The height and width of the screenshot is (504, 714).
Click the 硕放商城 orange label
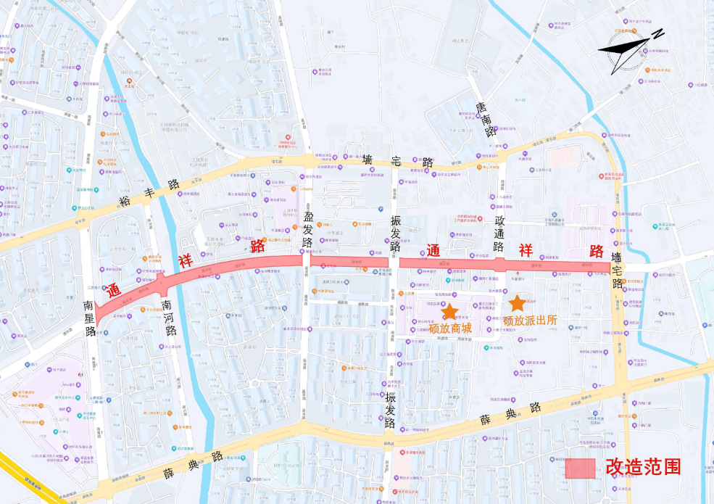450,328
